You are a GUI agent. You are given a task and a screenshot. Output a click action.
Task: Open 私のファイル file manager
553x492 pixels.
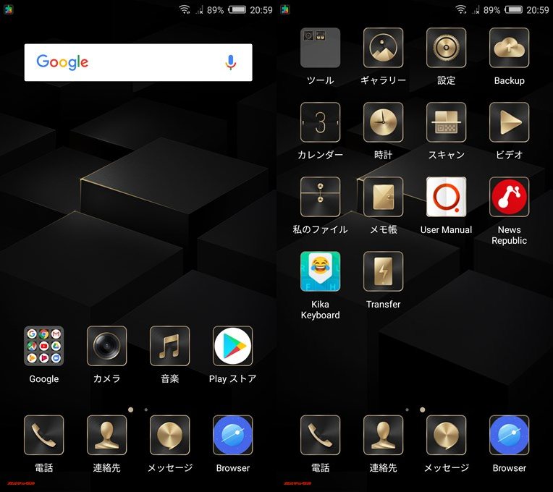pyautogui.click(x=320, y=197)
